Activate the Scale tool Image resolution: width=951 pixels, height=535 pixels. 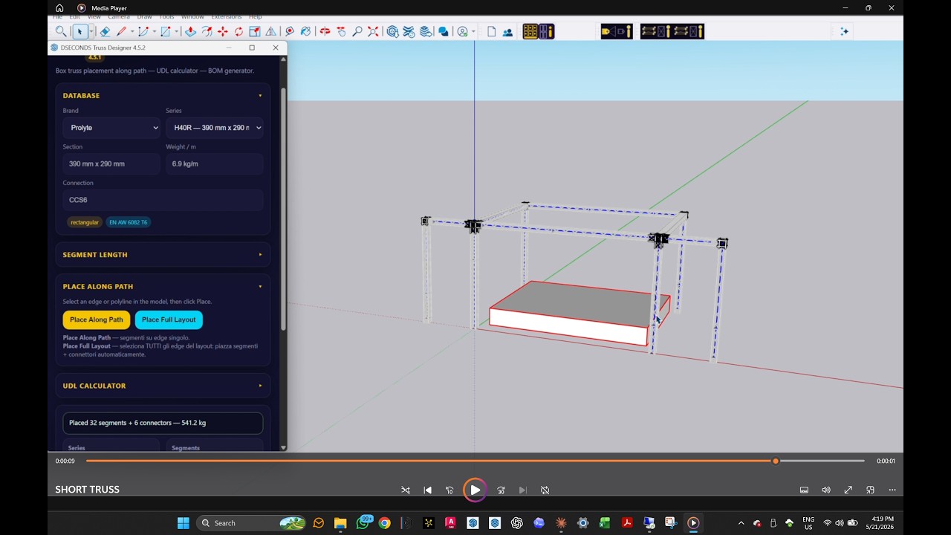(255, 31)
